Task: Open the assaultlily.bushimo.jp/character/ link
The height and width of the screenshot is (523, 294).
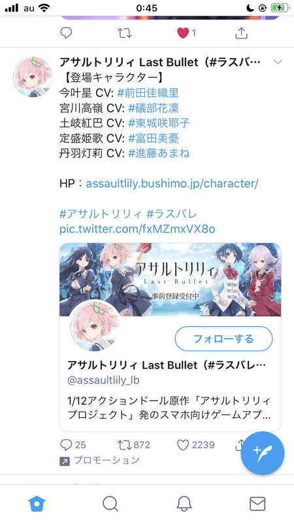Action: click(172, 184)
